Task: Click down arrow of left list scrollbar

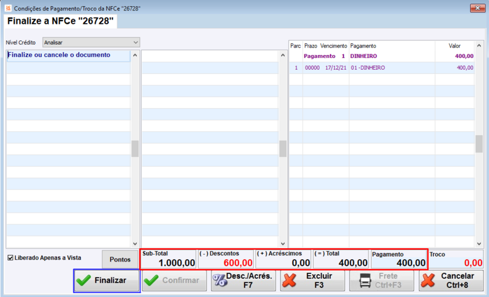Action: pyautogui.click(x=135, y=244)
